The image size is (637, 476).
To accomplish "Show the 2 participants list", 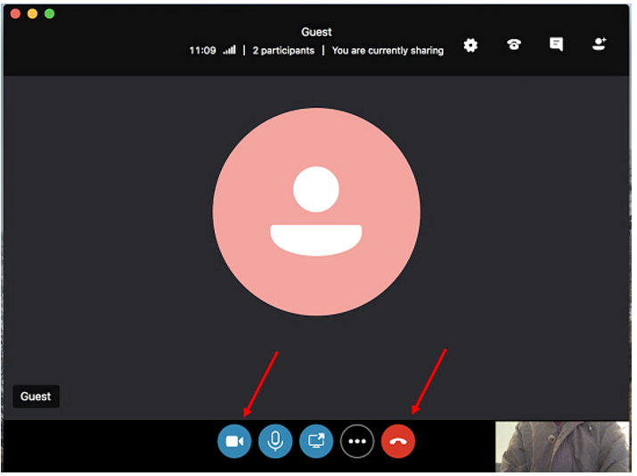I will click(x=283, y=51).
